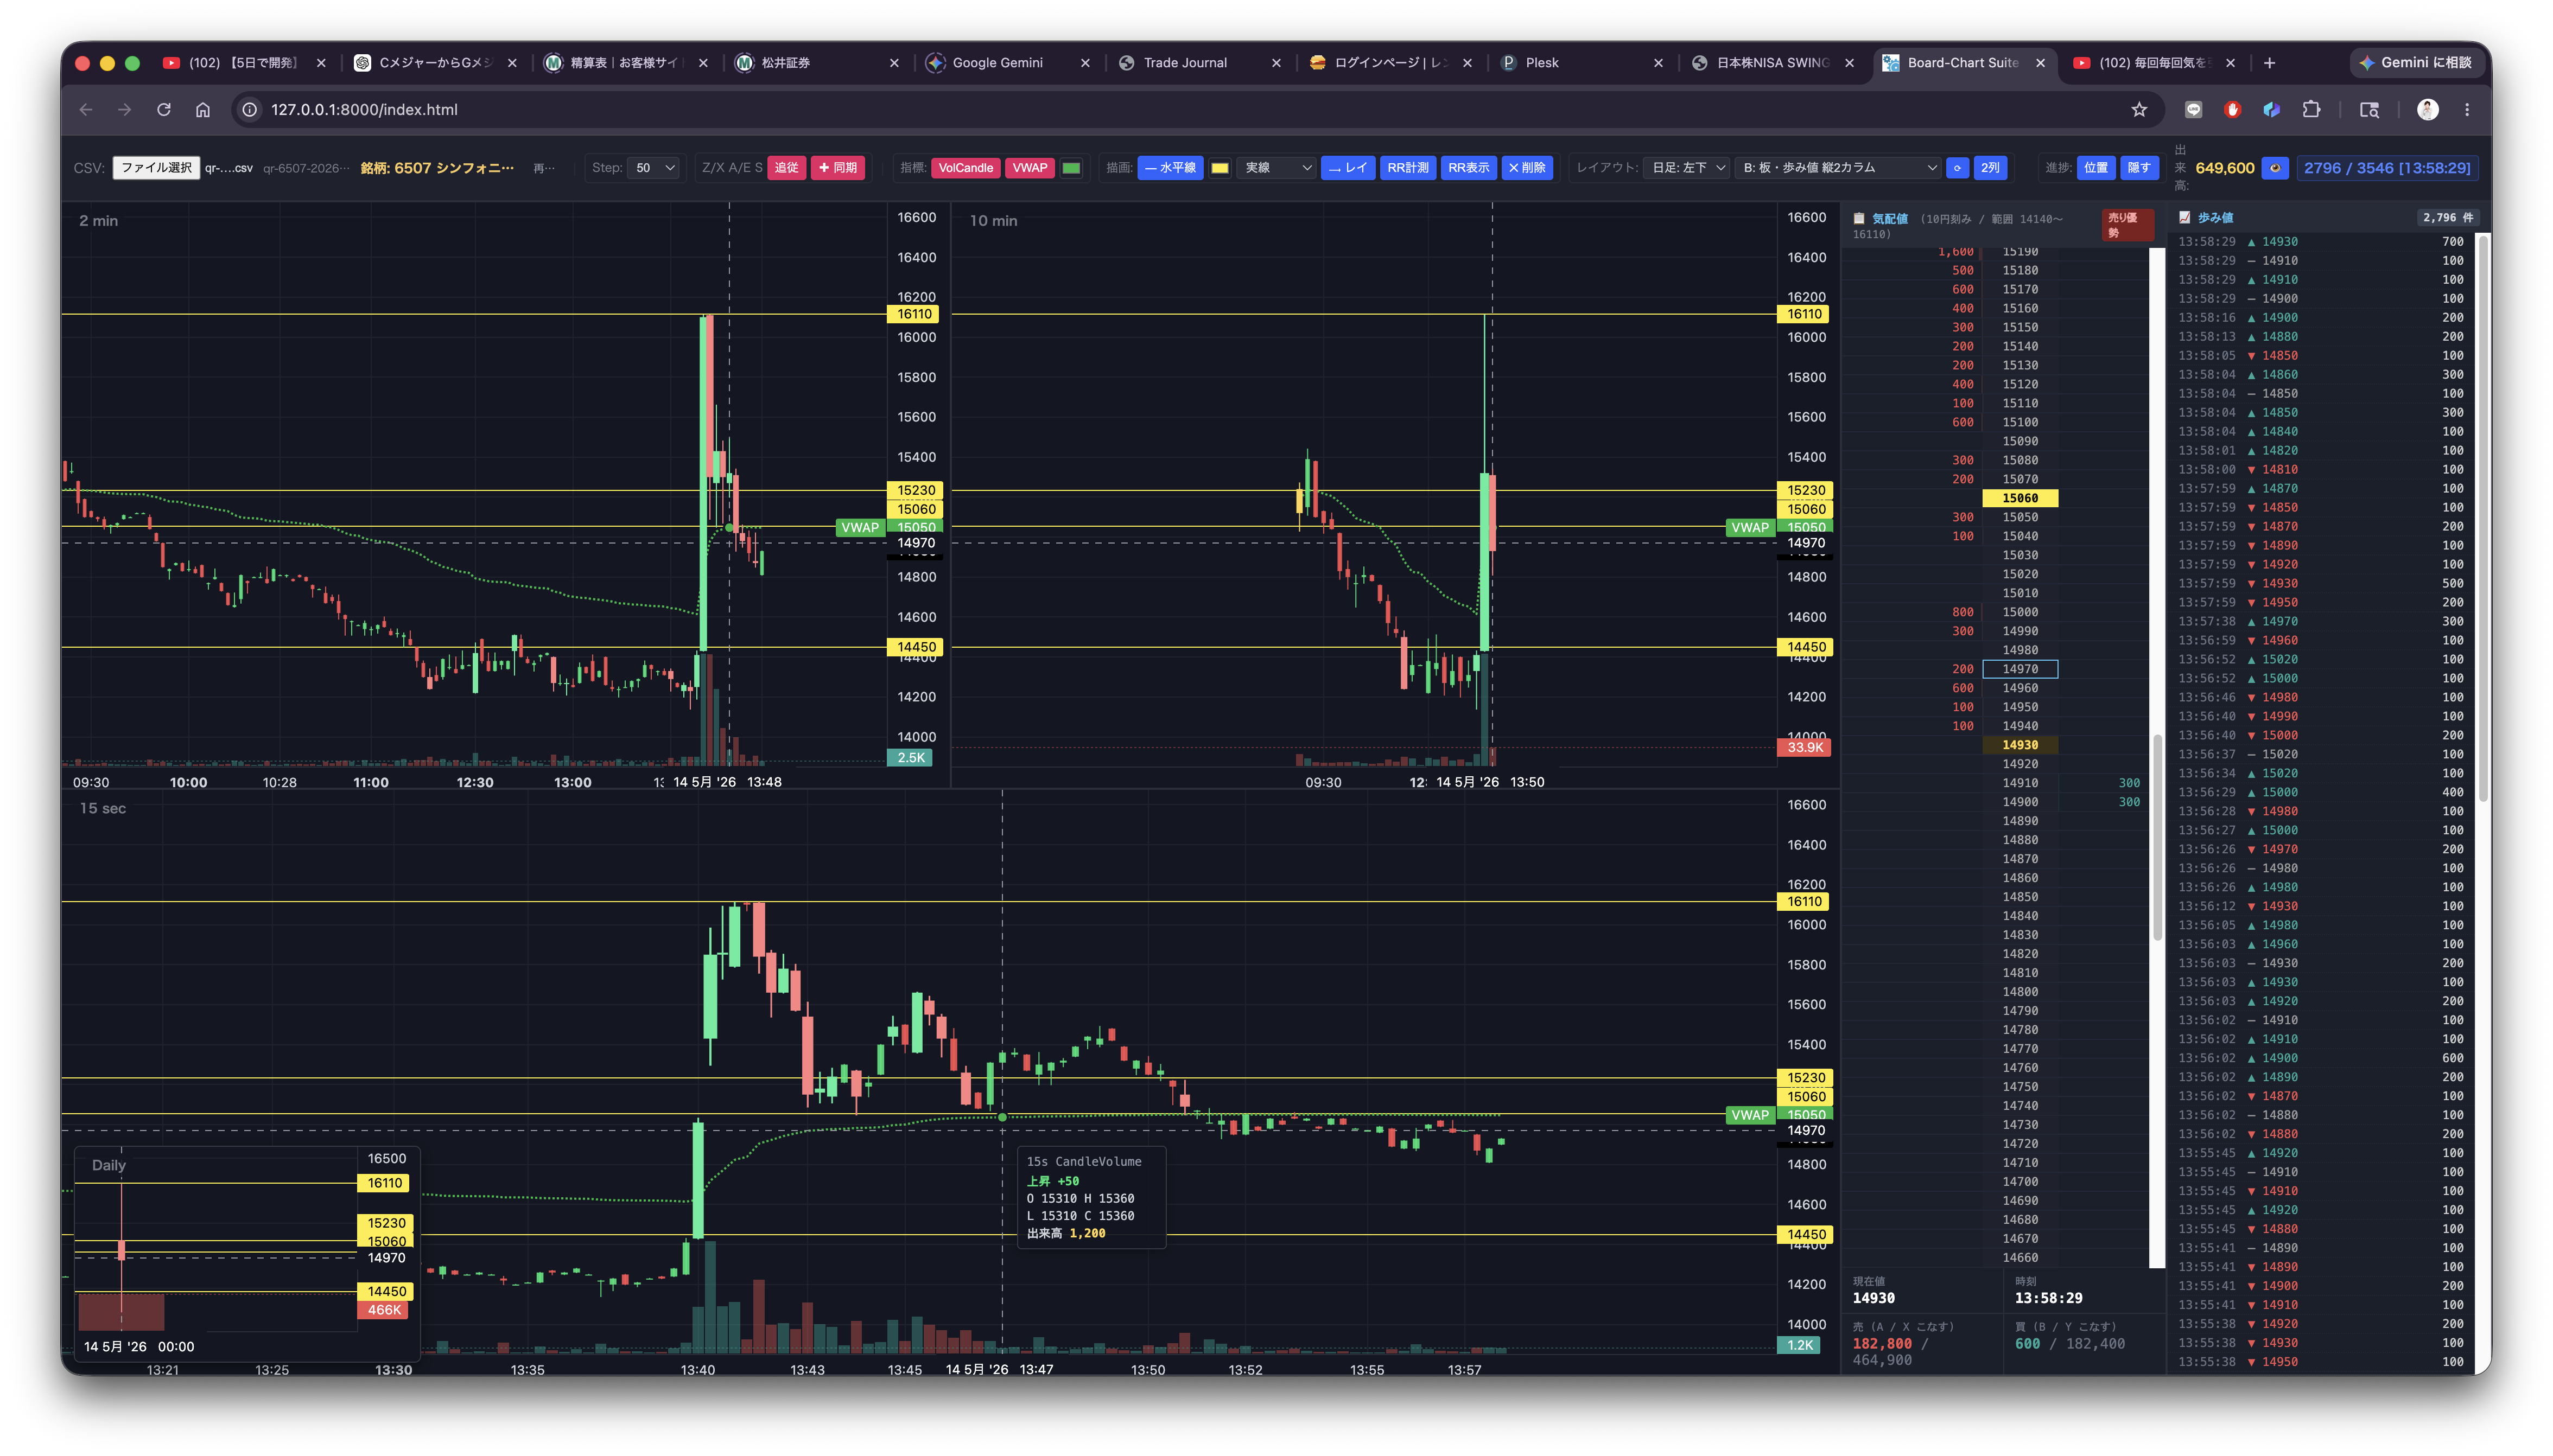This screenshot has height=1456, width=2553.
Task: Click the profile avatar icon
Action: [x=2428, y=109]
